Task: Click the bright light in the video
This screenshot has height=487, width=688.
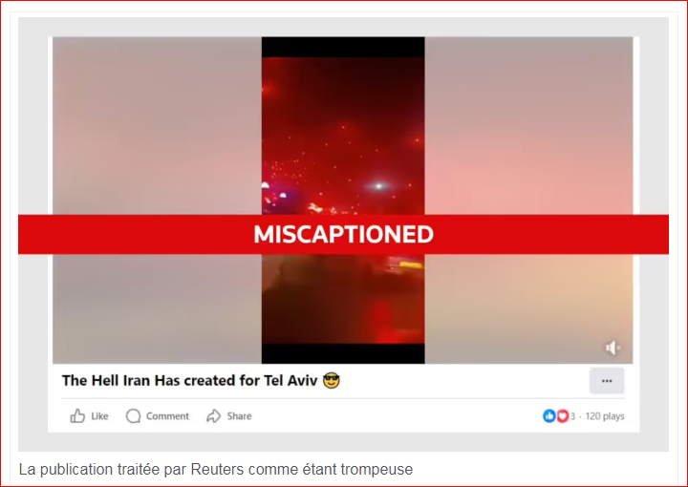Action: click(x=378, y=186)
